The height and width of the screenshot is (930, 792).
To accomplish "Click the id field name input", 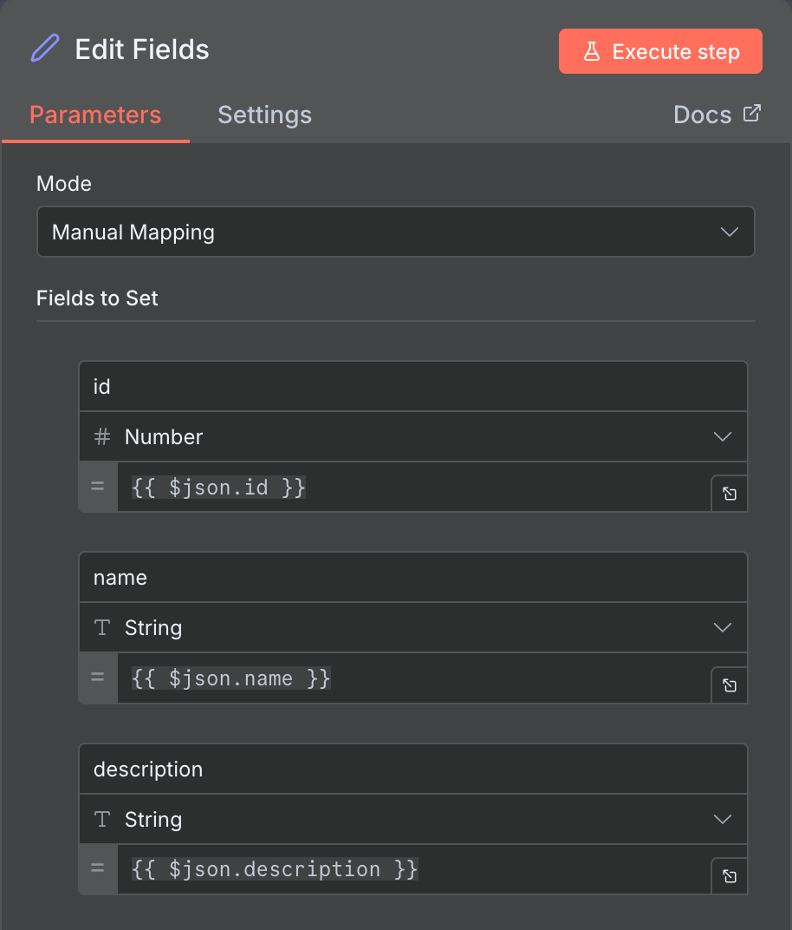I will [413, 387].
